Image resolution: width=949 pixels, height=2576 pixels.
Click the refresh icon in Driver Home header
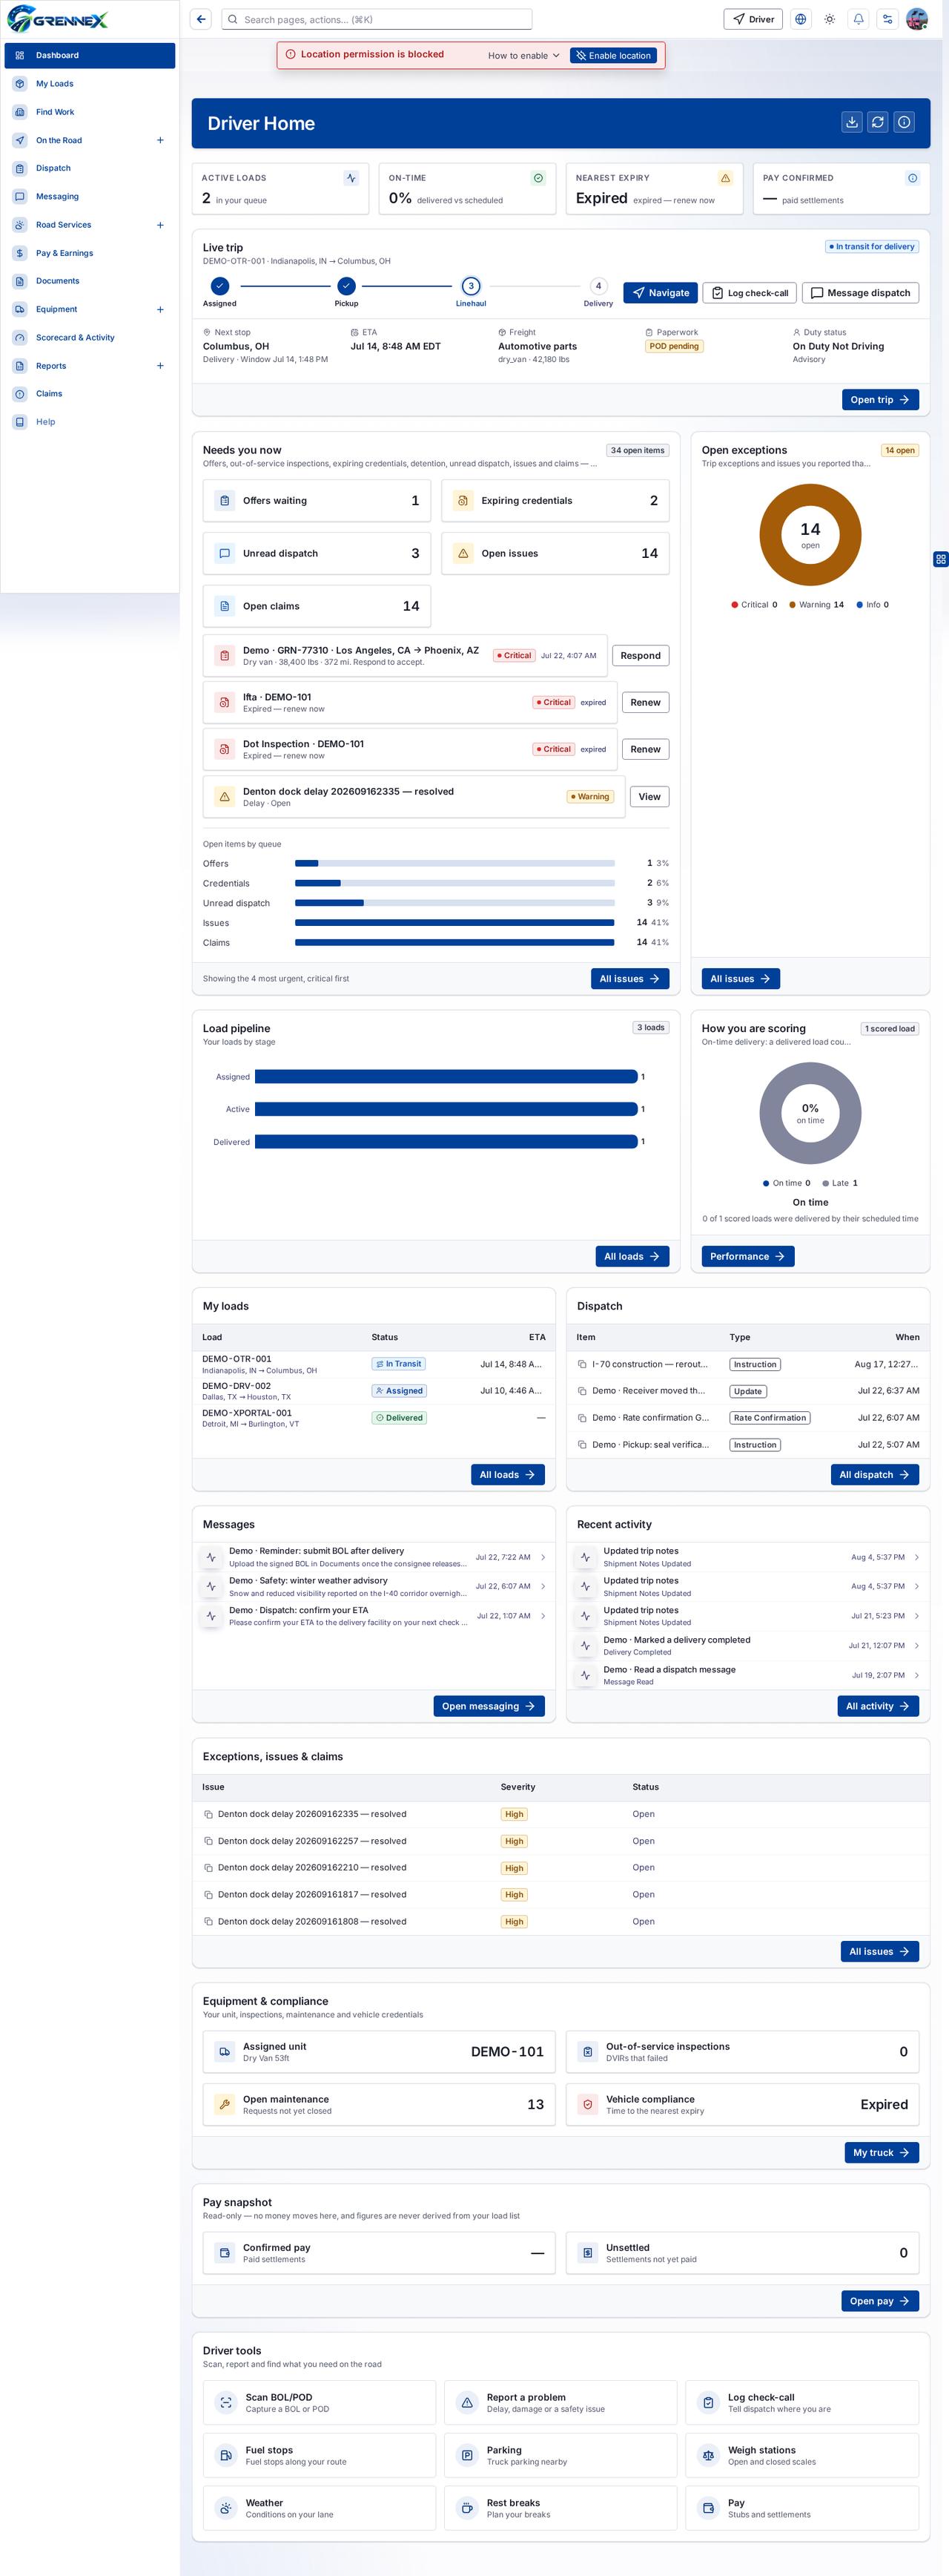pyautogui.click(x=877, y=122)
